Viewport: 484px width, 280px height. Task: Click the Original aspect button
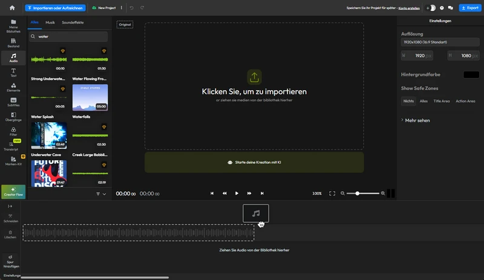pyautogui.click(x=125, y=24)
